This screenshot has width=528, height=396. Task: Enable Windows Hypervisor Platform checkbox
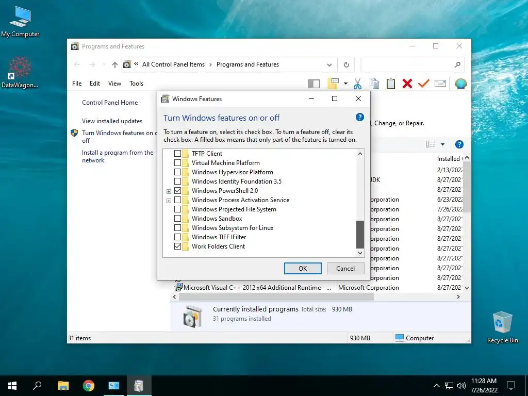(177, 172)
